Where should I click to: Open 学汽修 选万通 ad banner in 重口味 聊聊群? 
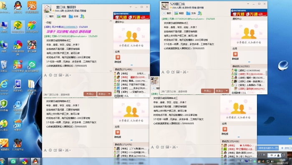131,16
